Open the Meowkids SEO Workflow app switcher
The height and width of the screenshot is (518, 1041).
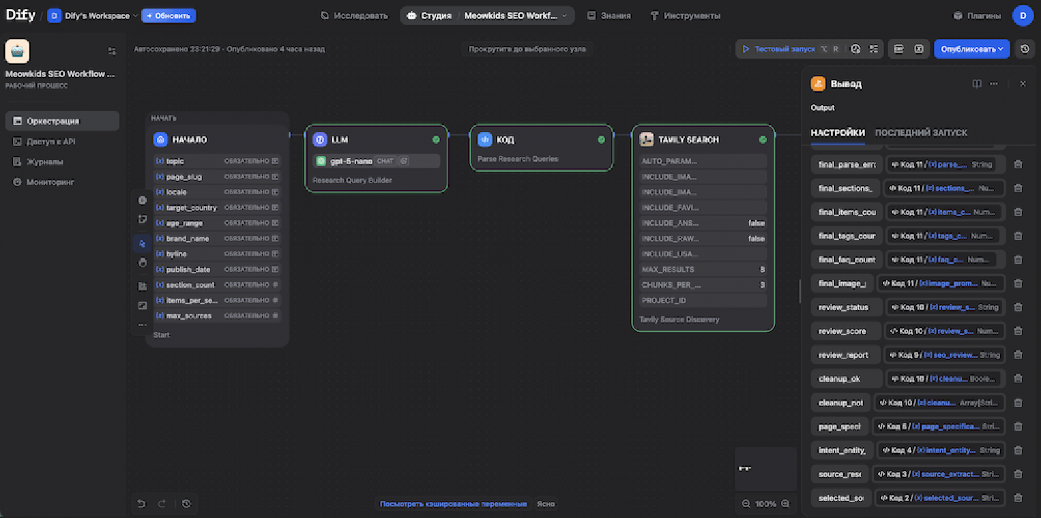516,15
